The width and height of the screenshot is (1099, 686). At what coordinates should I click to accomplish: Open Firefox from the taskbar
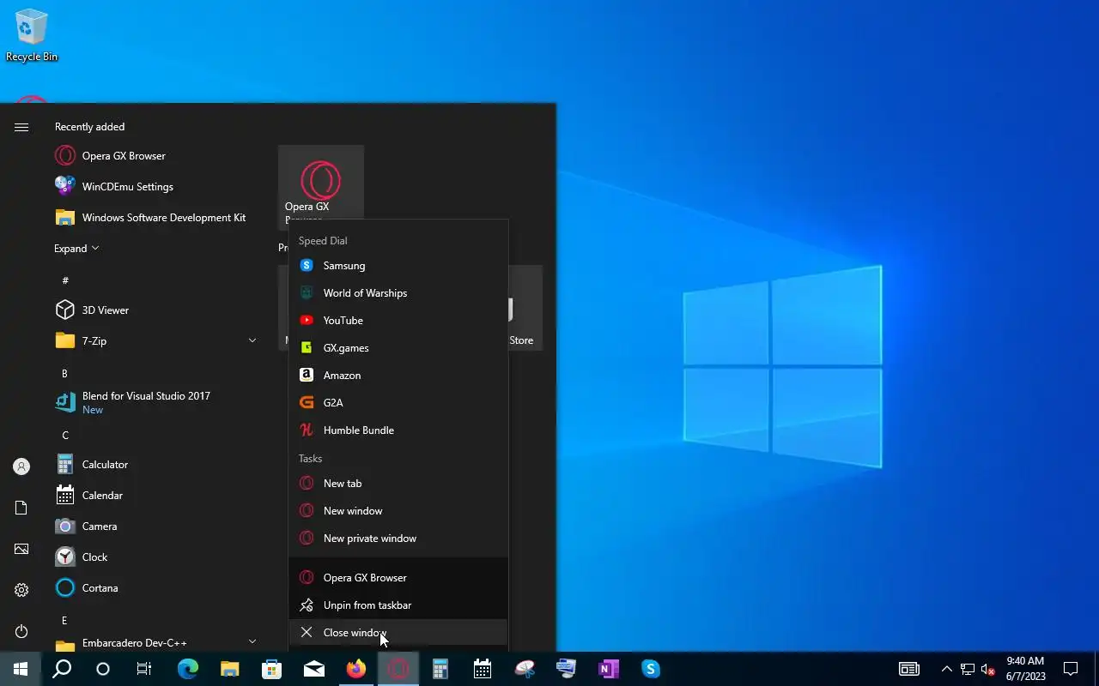tap(355, 669)
